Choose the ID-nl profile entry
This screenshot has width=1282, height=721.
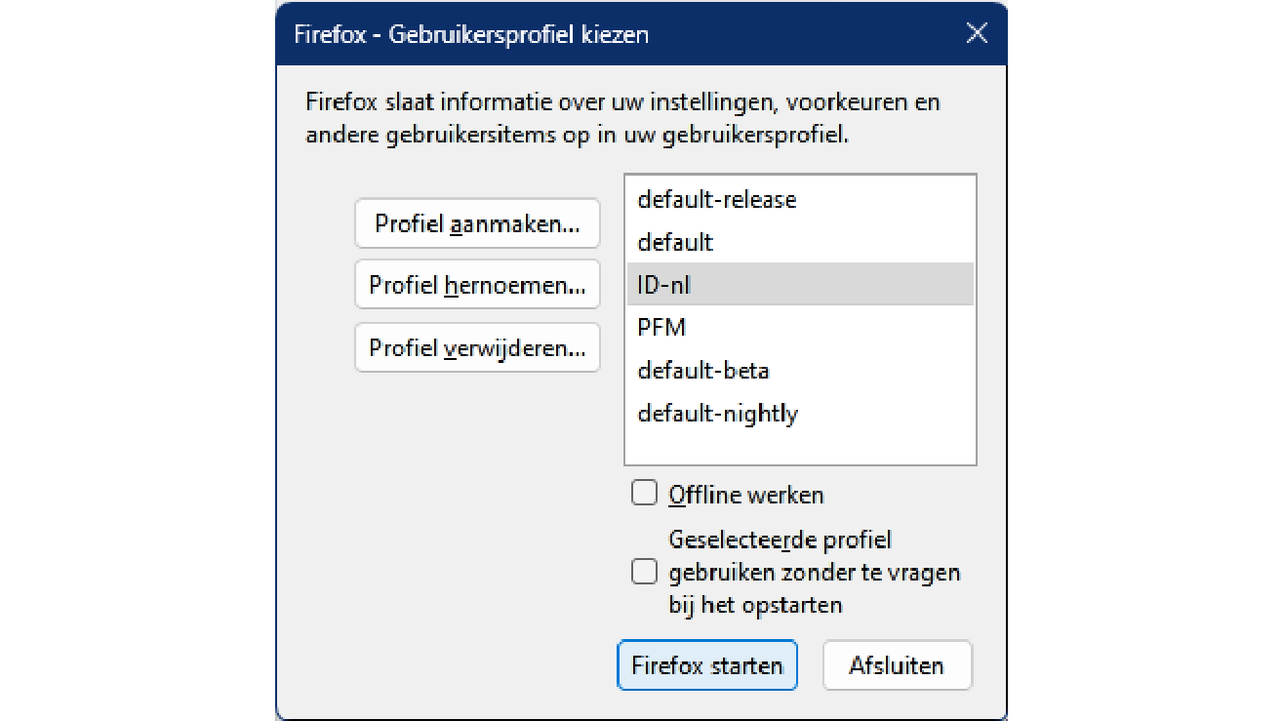[x=664, y=285]
